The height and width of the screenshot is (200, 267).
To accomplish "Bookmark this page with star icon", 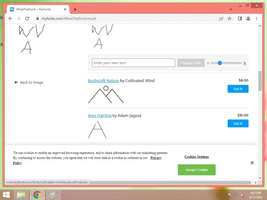I will pos(229,18).
